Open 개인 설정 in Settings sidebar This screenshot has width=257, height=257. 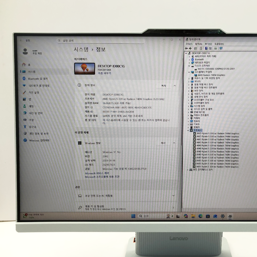pos(31,92)
